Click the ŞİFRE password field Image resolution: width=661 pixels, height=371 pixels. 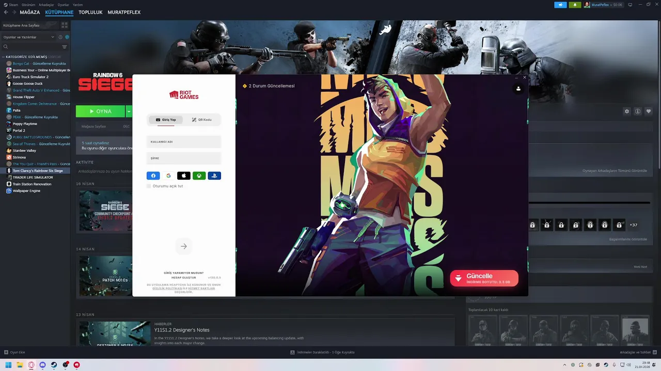(x=184, y=158)
